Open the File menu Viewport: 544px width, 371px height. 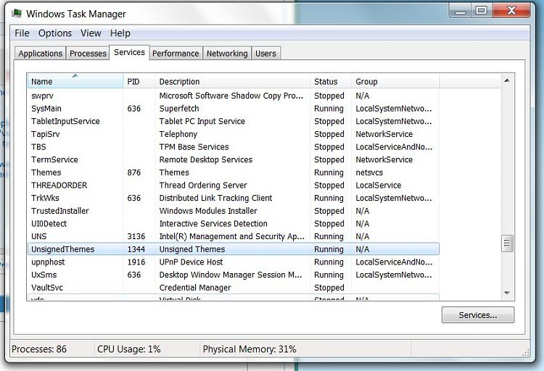[x=22, y=33]
